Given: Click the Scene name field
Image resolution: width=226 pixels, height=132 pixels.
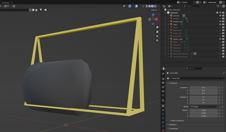Looking at the screenshot, I should click(x=187, y=2).
